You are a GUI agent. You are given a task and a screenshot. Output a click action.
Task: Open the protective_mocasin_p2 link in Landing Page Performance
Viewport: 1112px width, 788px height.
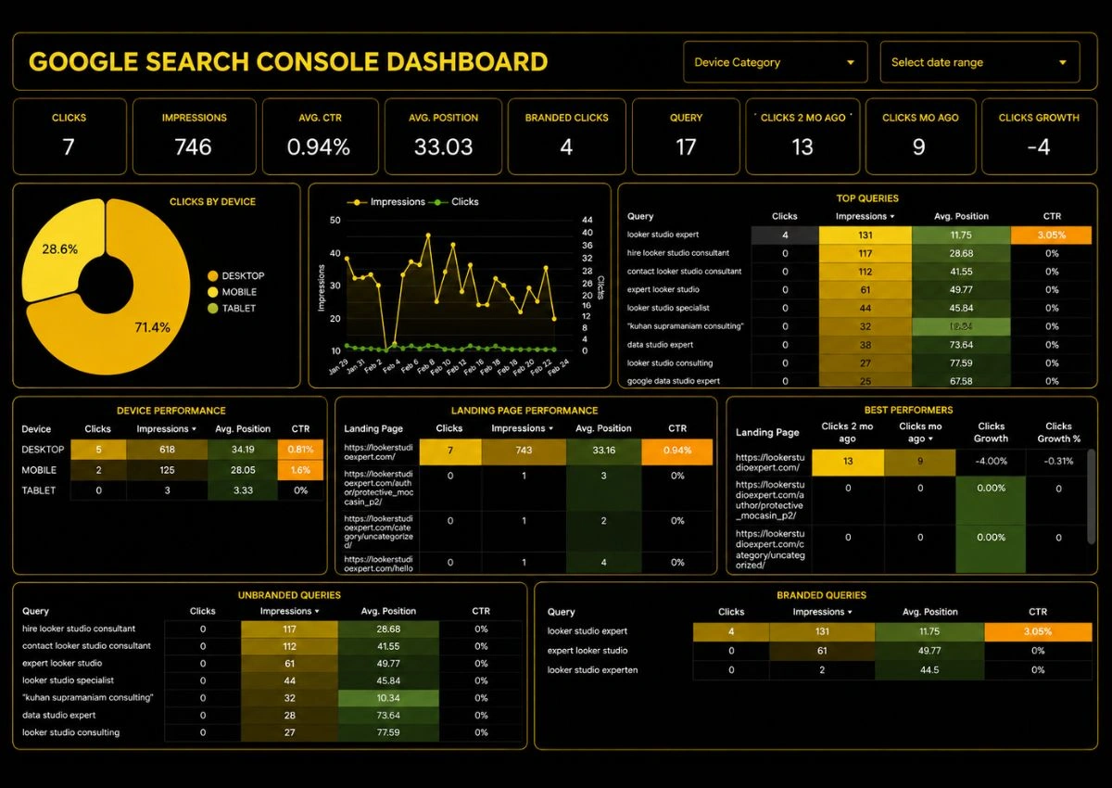point(378,489)
